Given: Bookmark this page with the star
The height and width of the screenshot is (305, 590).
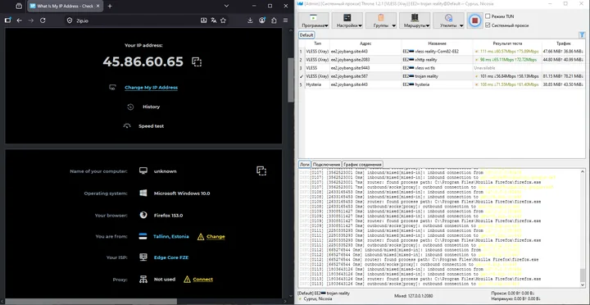Looking at the screenshot, I should 223,20.
